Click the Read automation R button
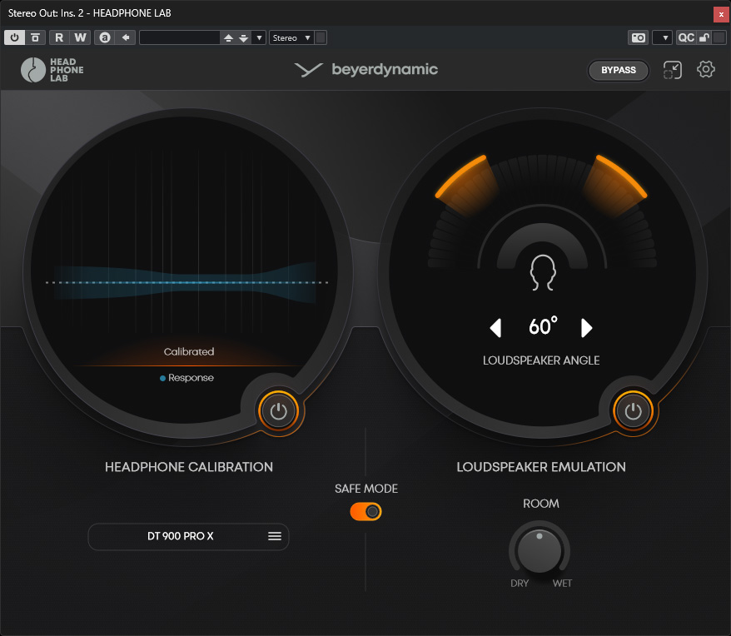The image size is (731, 636). [x=59, y=37]
